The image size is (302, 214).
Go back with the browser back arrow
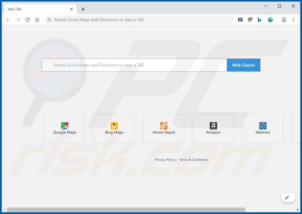pyautogui.click(x=8, y=19)
